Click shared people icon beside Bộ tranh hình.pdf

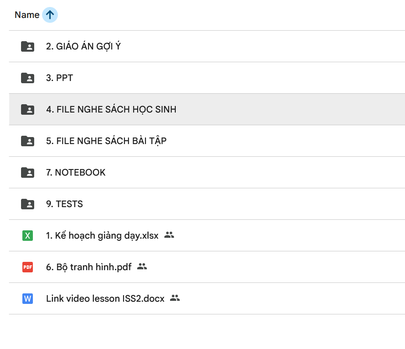142,266
